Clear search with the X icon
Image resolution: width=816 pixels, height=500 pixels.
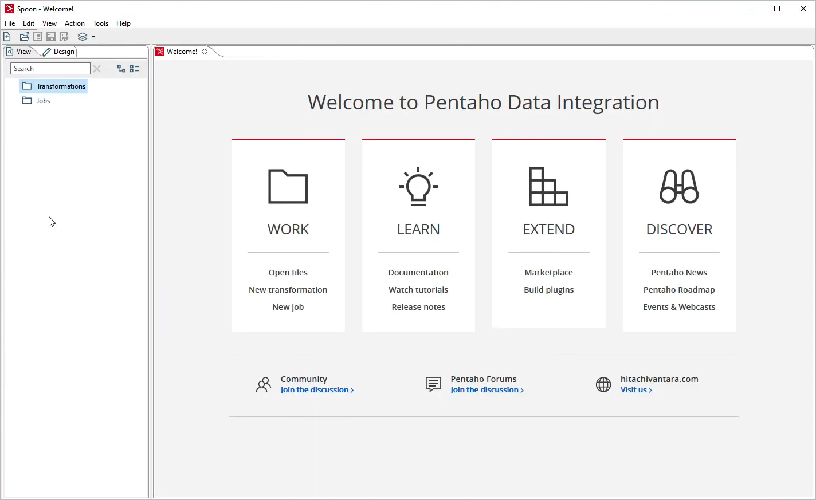click(97, 69)
